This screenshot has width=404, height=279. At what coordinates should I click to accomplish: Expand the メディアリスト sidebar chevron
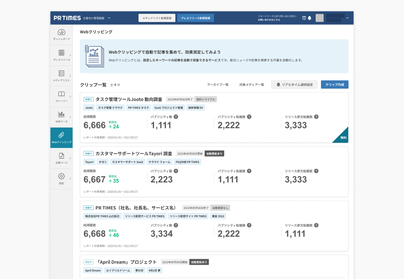70,76
